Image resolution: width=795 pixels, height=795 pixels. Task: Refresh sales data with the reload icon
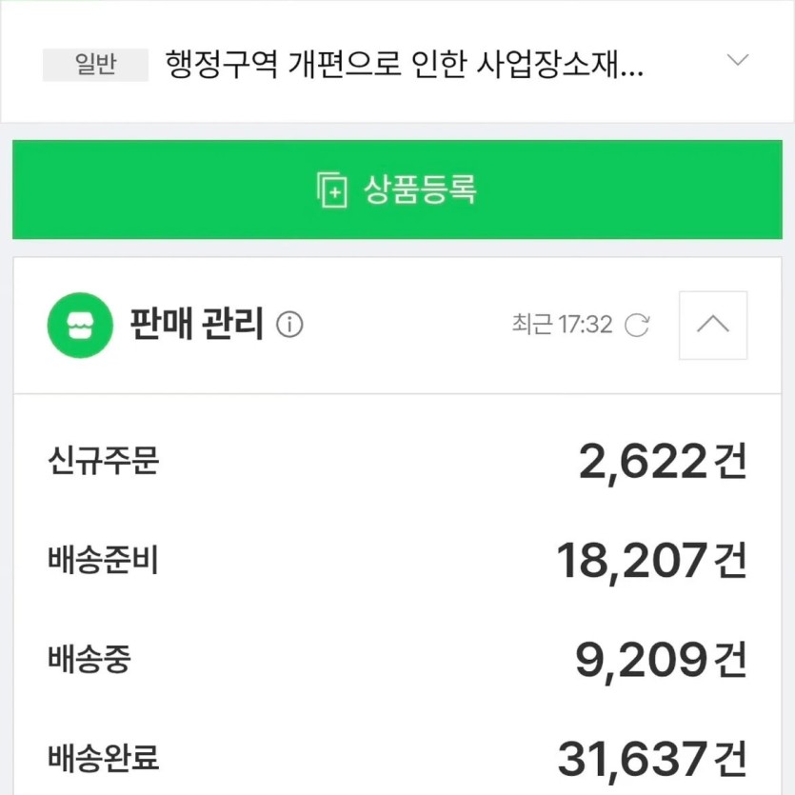tap(637, 325)
